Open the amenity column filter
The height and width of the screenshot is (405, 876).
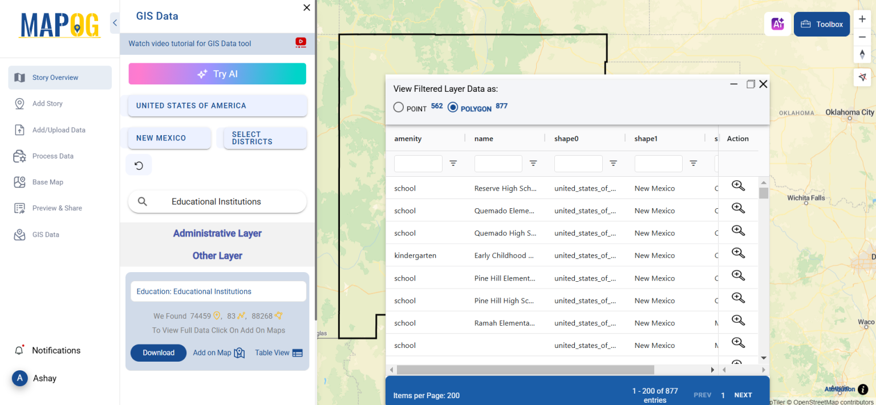(453, 164)
